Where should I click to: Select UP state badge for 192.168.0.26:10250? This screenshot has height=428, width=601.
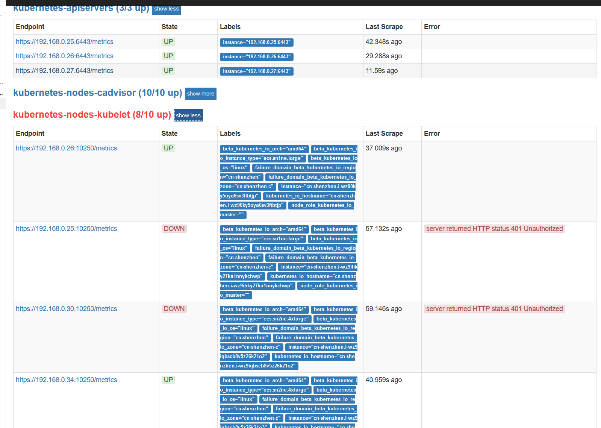point(168,148)
